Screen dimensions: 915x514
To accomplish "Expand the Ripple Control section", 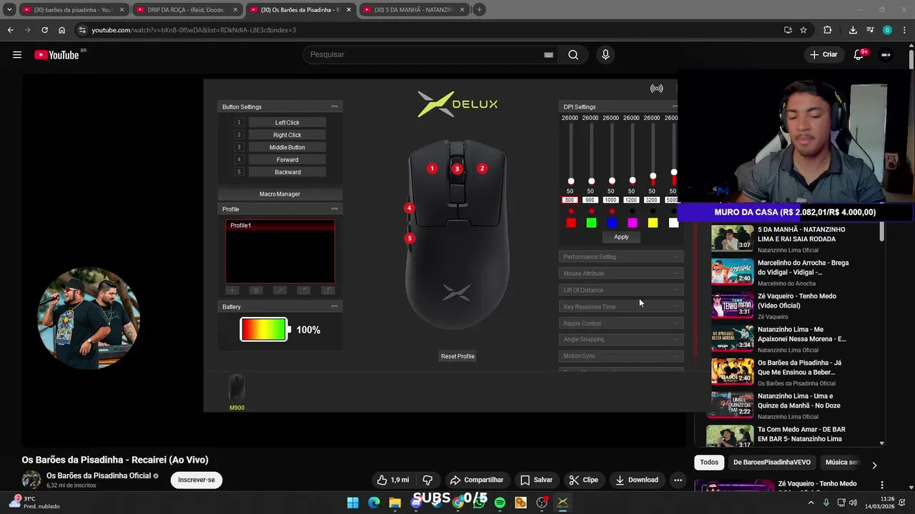I will pos(620,323).
